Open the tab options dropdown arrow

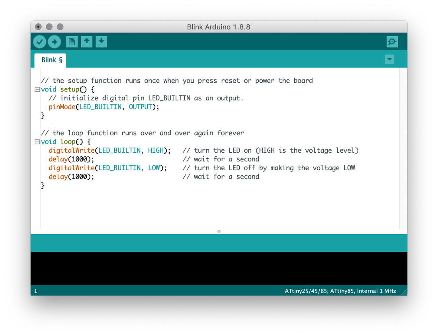(x=389, y=59)
